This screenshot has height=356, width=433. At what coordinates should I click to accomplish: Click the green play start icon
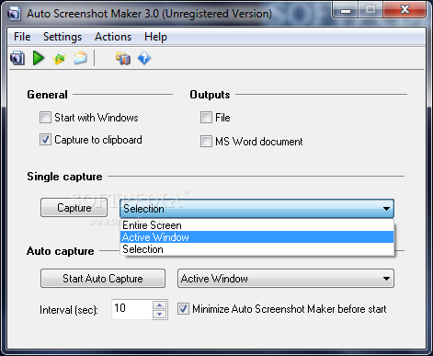[39, 58]
